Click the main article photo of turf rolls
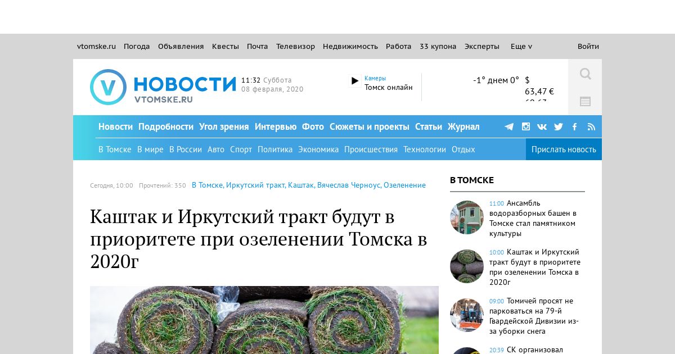The width and height of the screenshot is (675, 354). 264,320
